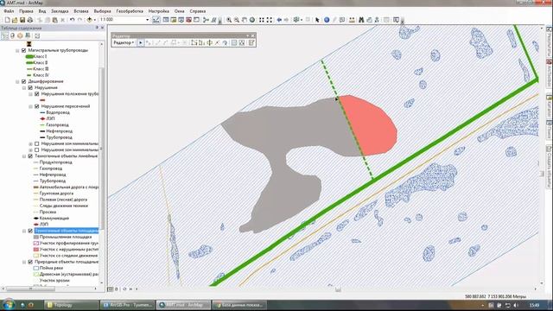Save the map document
This screenshot has width=553, height=311.
click(22, 20)
